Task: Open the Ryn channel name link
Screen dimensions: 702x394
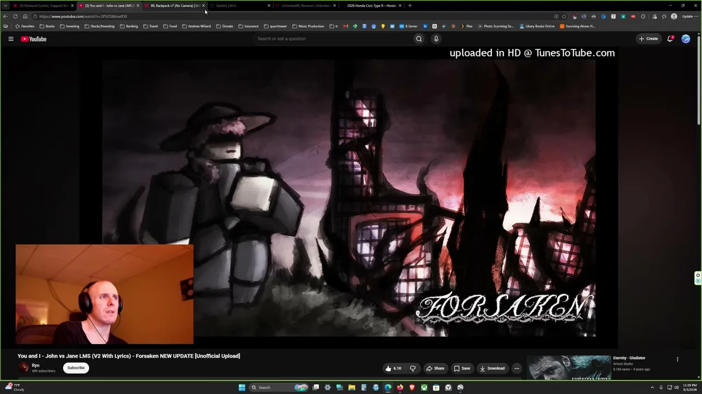Action: [36, 366]
